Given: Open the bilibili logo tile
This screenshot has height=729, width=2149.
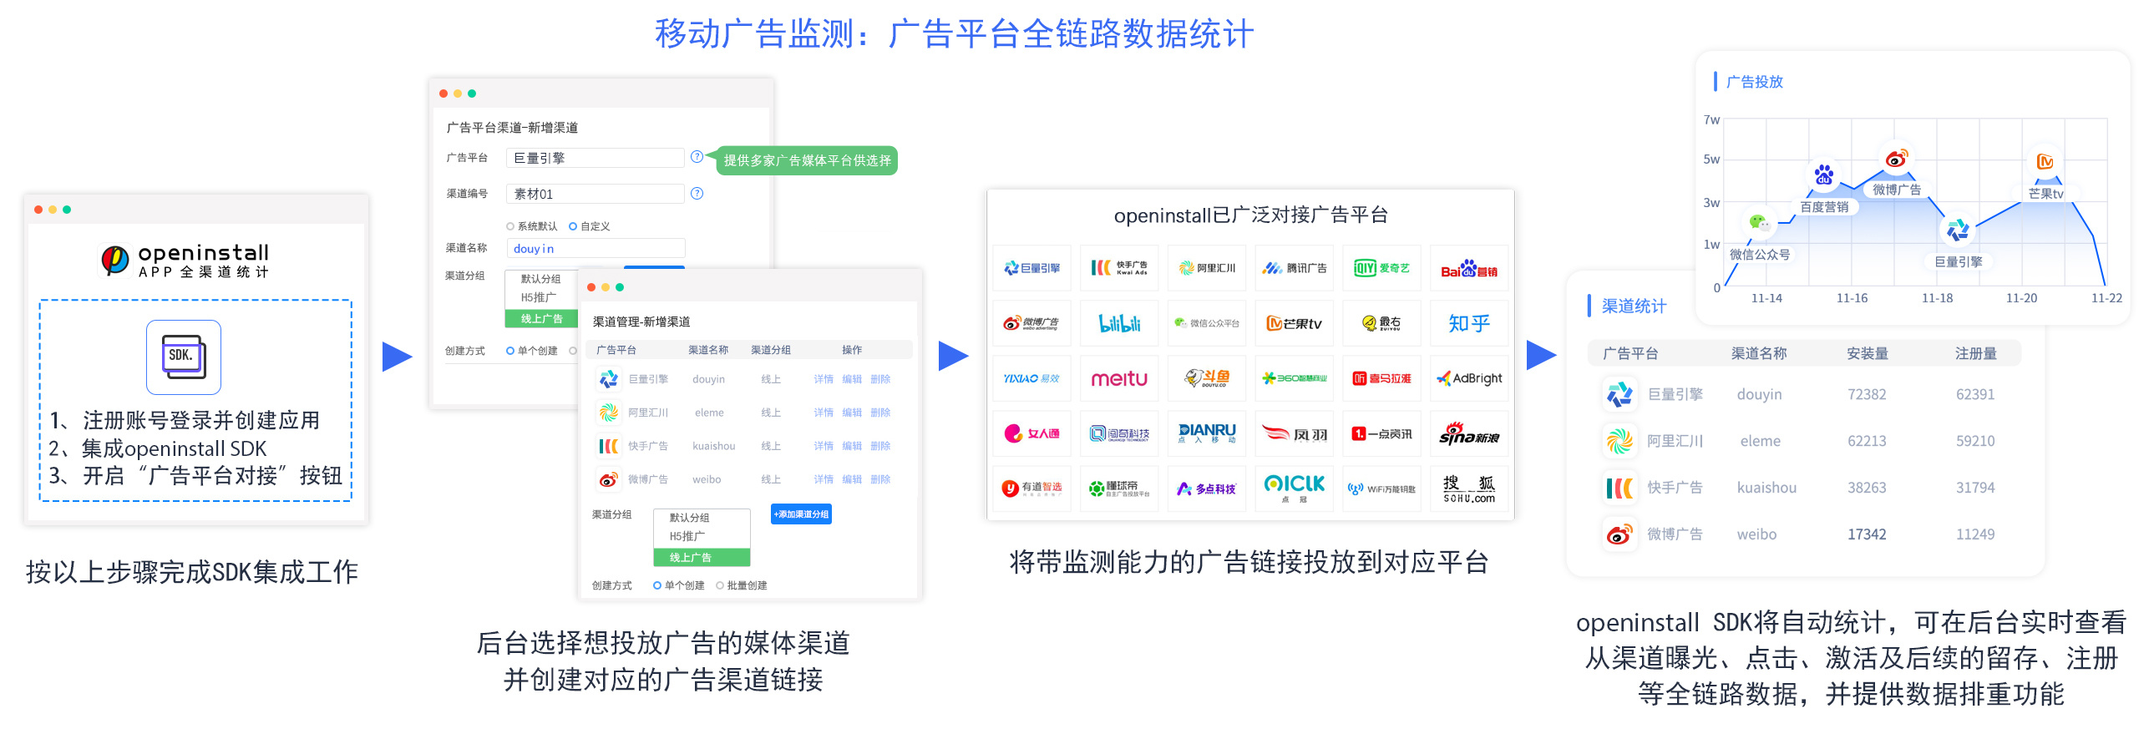Looking at the screenshot, I should [x=1119, y=323].
